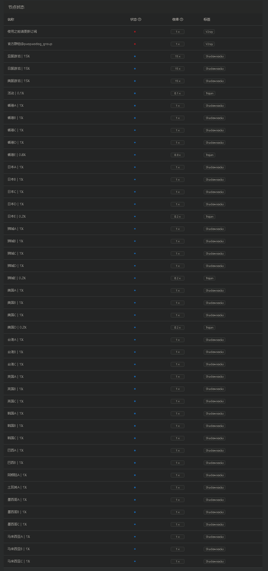Click blue status dot for 亚服游戏 | 15X
The image size is (268, 571).
coord(135,56)
